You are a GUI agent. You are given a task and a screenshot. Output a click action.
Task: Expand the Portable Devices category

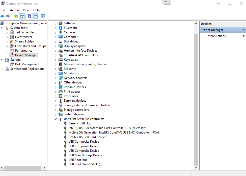point(56,87)
